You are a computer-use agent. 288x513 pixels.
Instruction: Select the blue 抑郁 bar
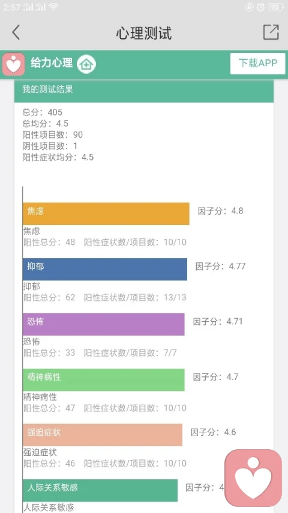[105, 269]
